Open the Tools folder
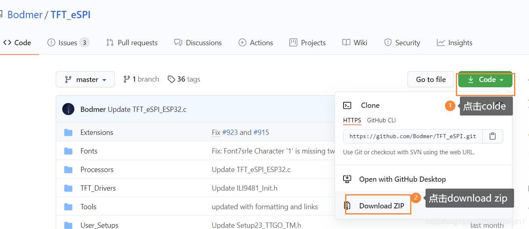Image resolution: width=529 pixels, height=229 pixels. pyautogui.click(x=89, y=207)
